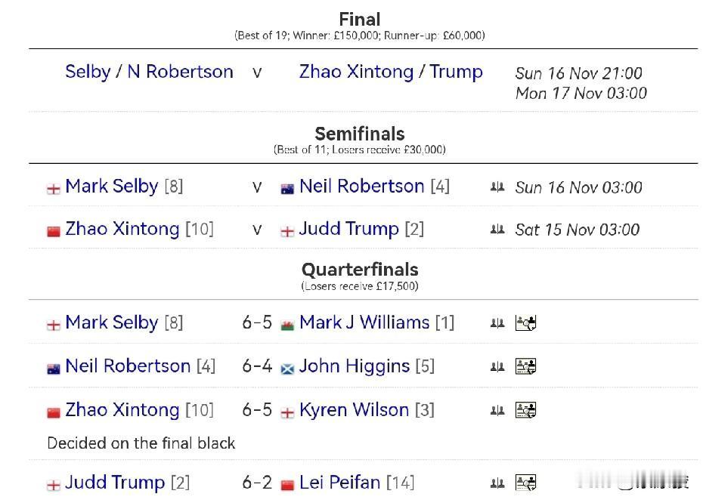Open match details icon for Robertson 6-4 Higgins
The image size is (703, 503).
[x=525, y=366]
